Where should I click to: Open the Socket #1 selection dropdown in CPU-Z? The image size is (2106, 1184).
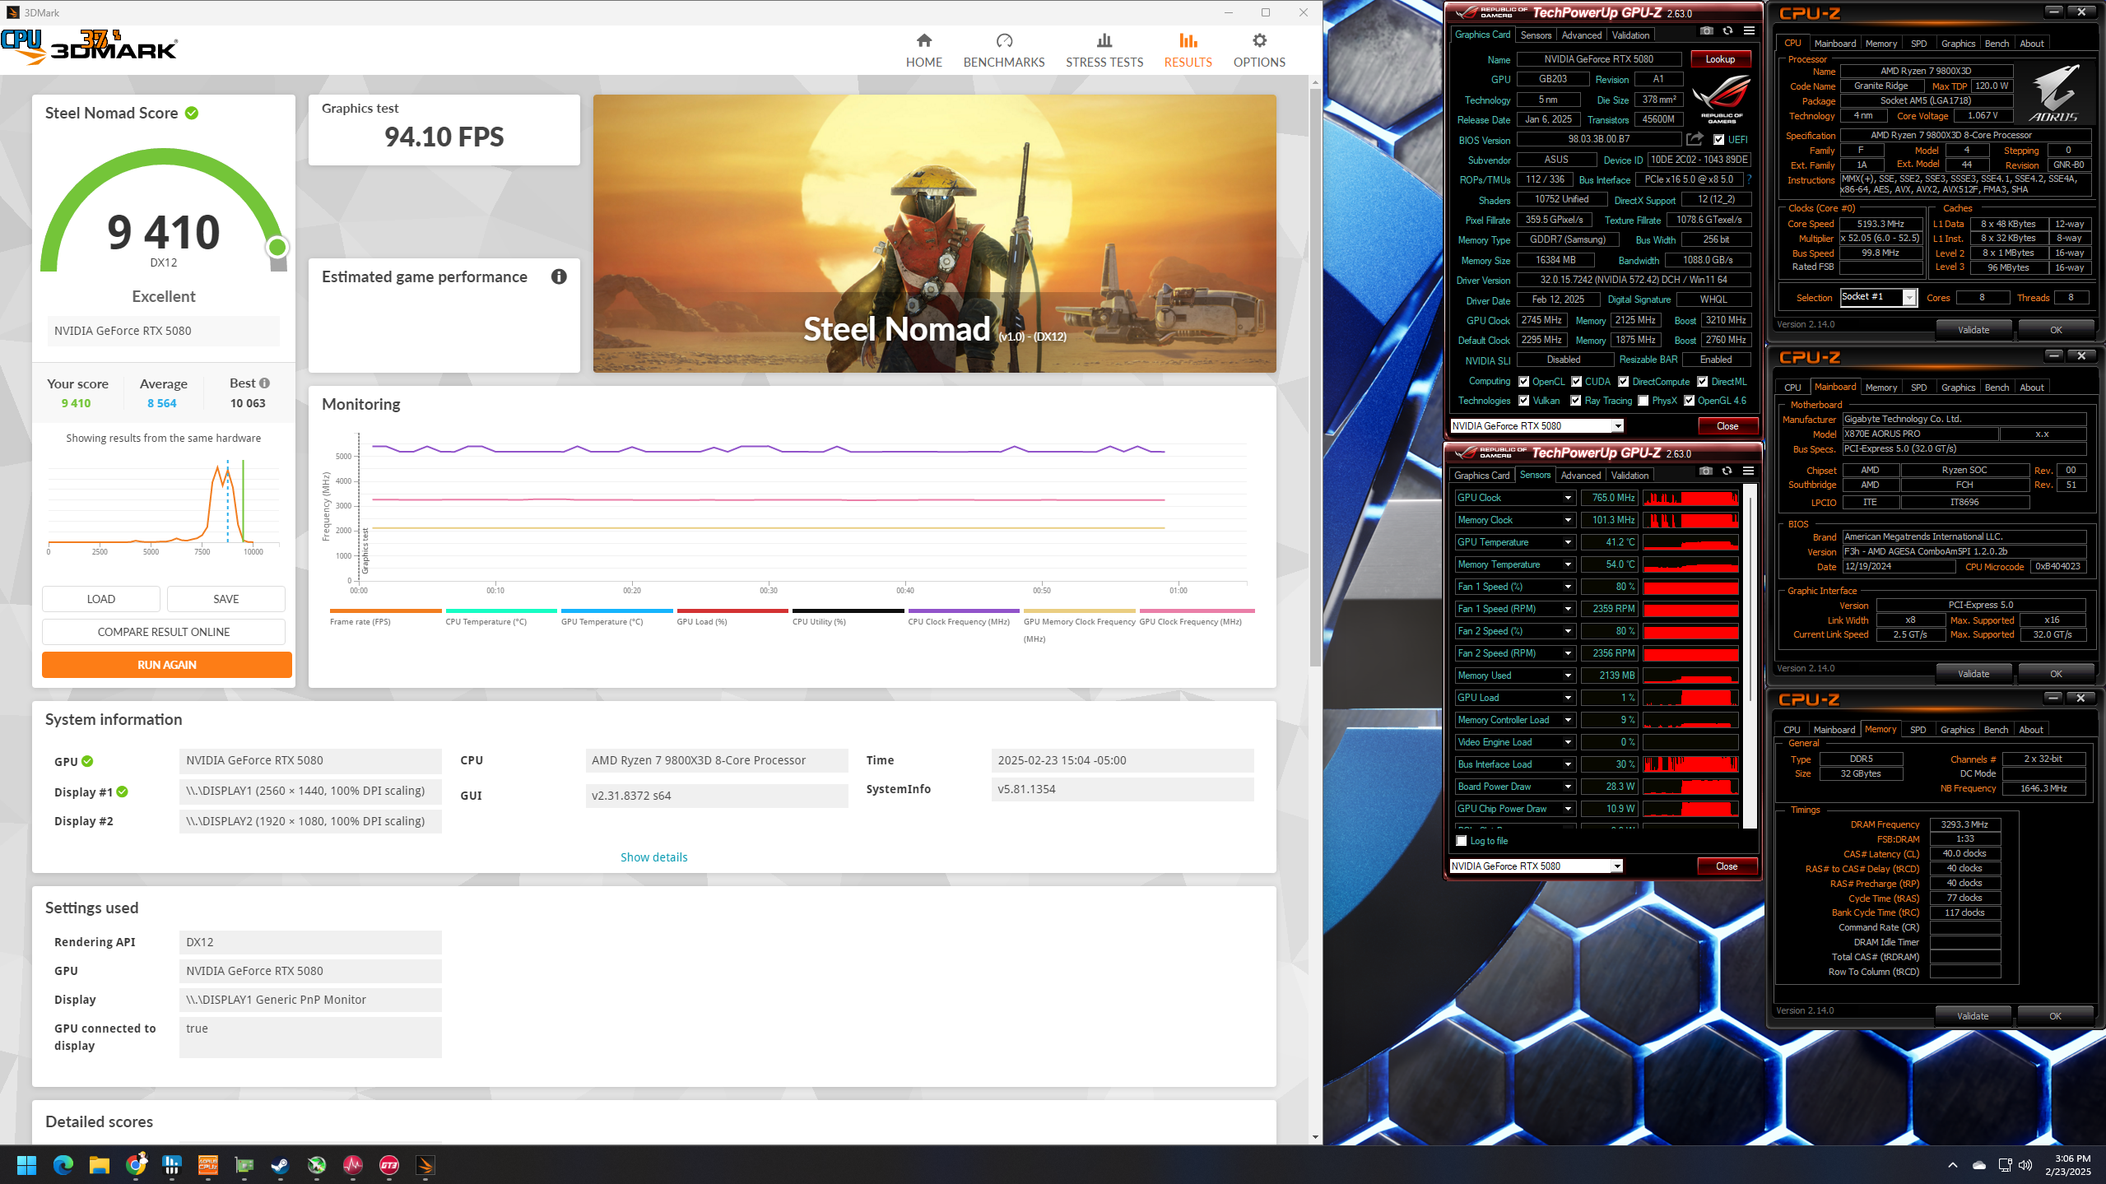pos(1909,298)
